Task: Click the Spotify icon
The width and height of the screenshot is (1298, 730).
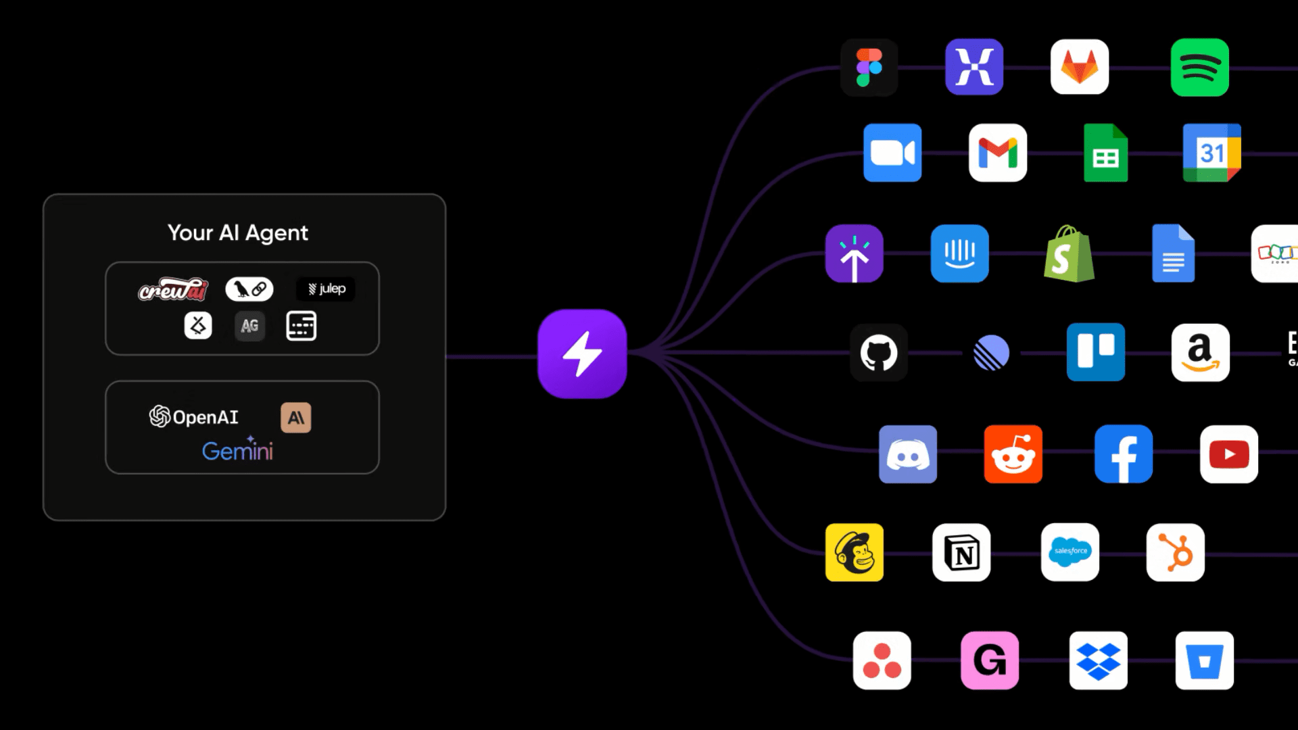Action: pos(1200,68)
